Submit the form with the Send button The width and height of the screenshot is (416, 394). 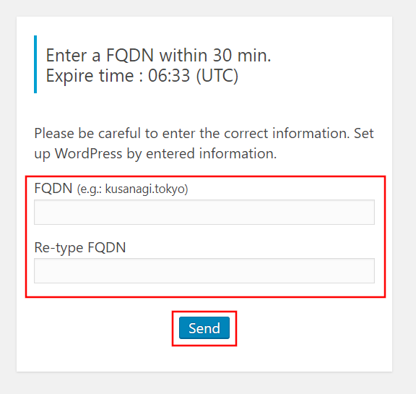tap(204, 328)
